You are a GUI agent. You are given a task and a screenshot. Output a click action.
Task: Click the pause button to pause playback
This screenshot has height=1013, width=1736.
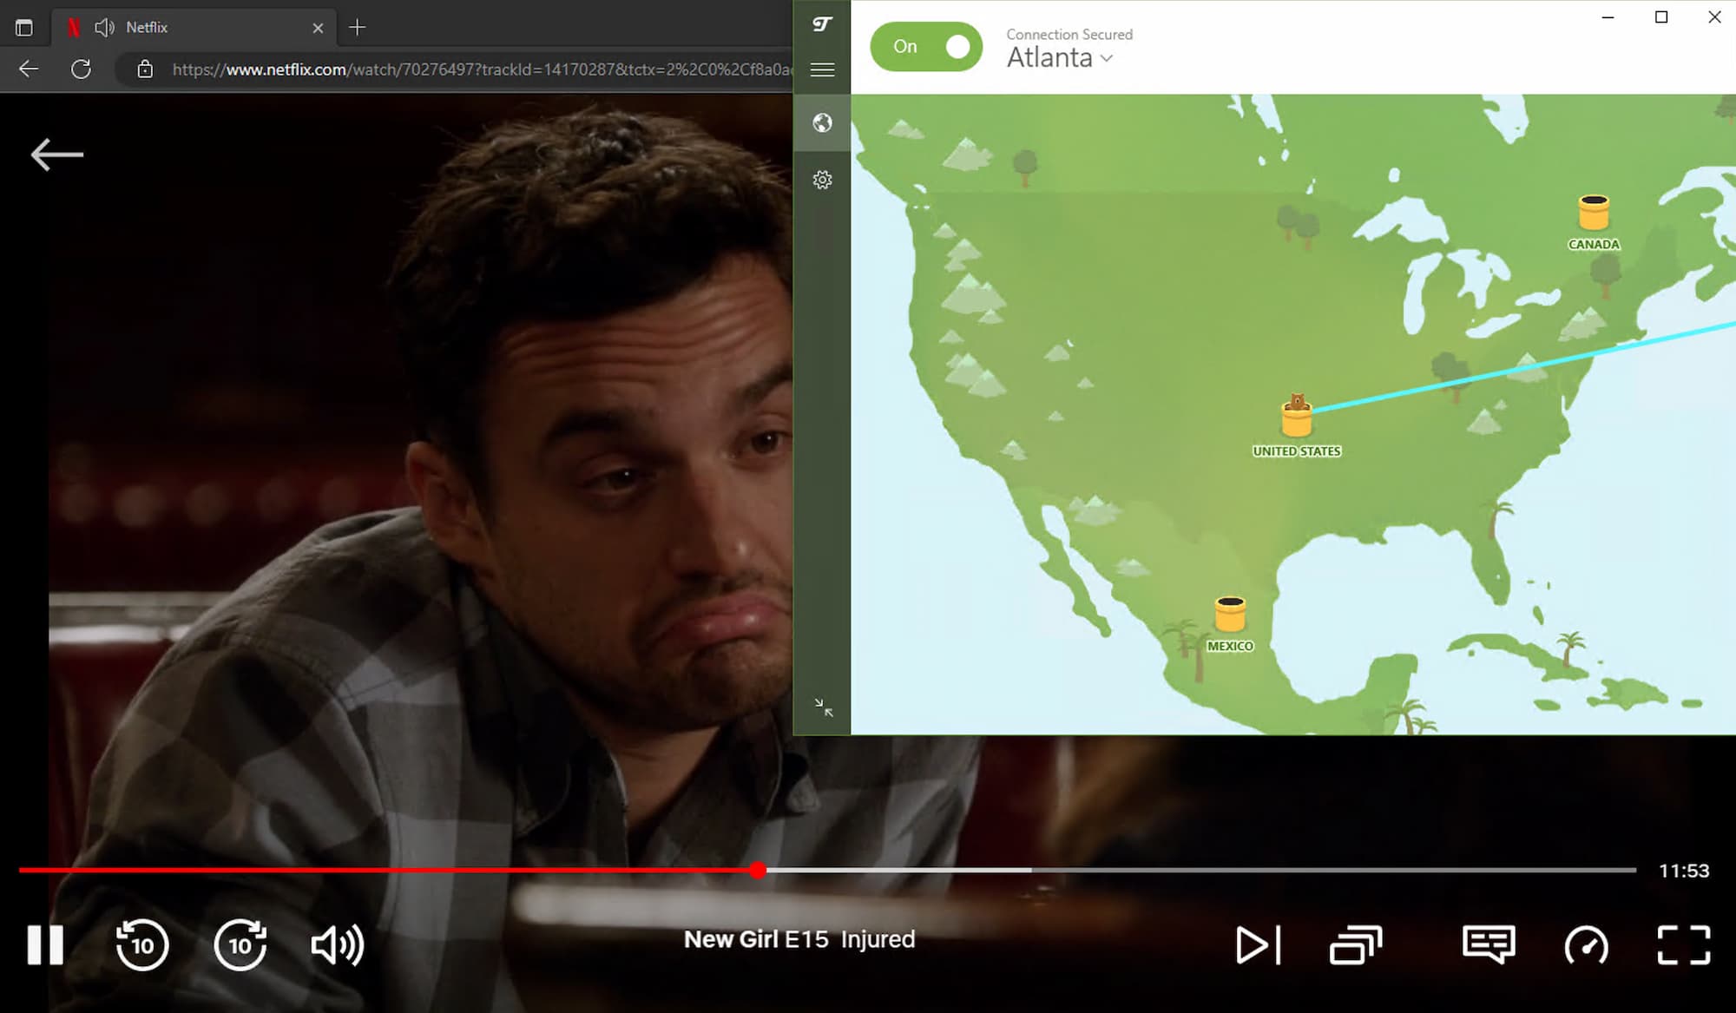click(46, 944)
